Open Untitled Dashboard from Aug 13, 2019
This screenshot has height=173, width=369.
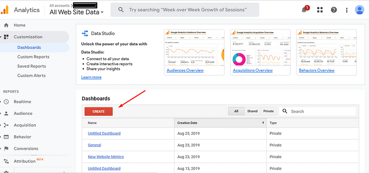coord(104,168)
